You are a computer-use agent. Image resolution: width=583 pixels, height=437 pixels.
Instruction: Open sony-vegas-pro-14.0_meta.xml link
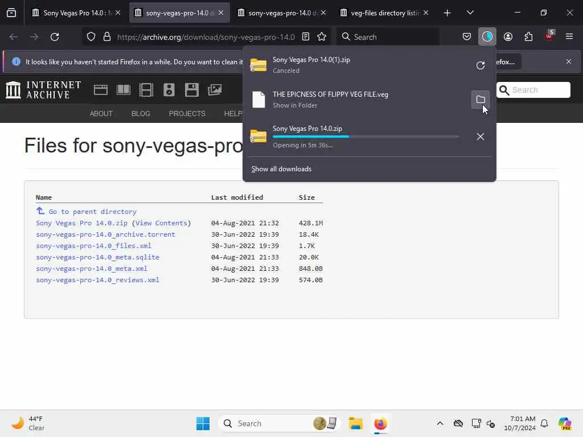(92, 269)
